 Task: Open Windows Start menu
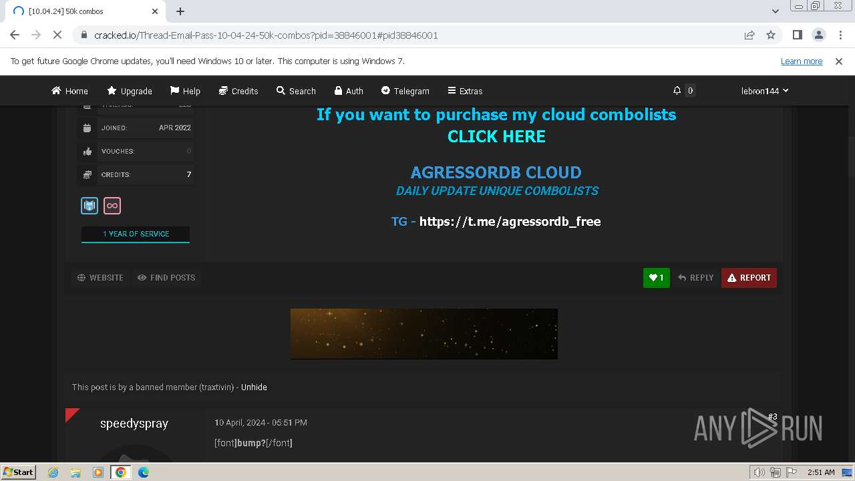[x=19, y=472]
